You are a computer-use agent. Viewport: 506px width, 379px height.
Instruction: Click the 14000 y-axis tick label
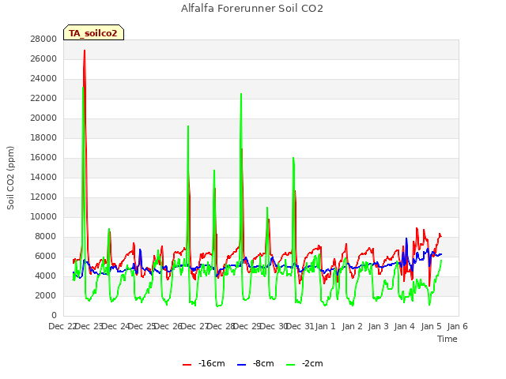43,177
